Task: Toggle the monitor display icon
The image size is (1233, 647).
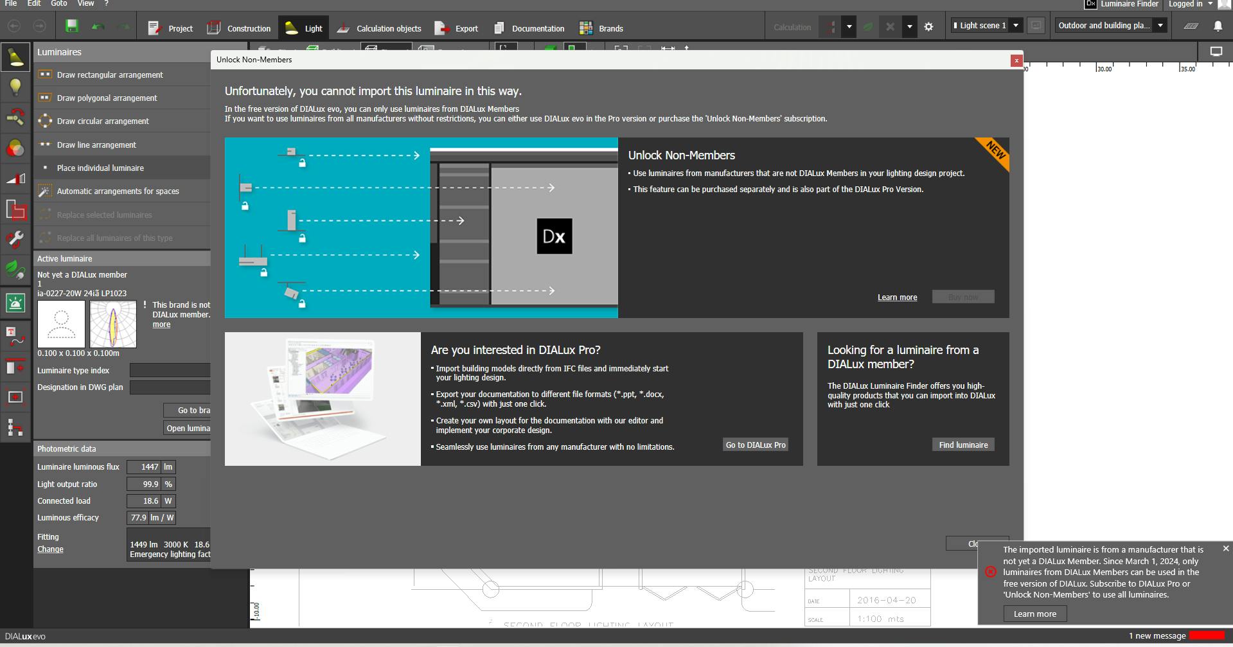Action: pyautogui.click(x=1216, y=52)
